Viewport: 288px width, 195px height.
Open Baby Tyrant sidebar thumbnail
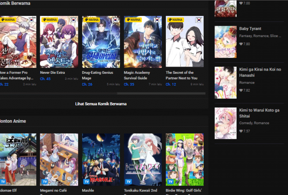click(226, 42)
